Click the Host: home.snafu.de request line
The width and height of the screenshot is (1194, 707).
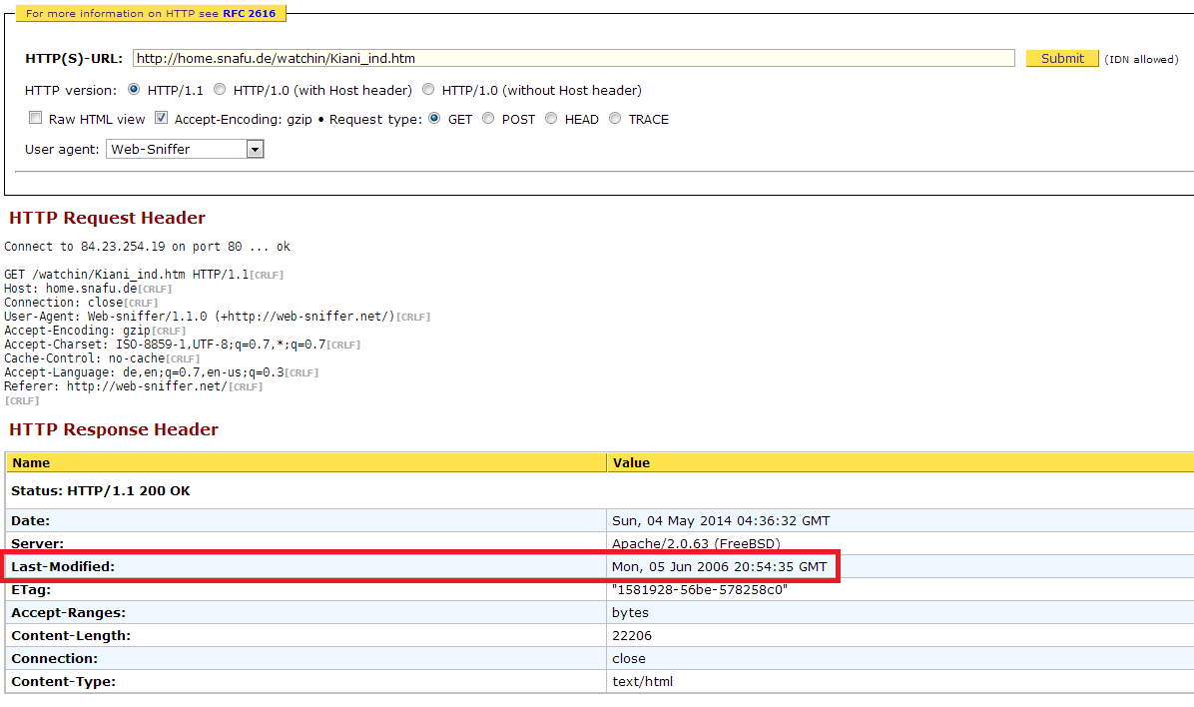click(88, 289)
